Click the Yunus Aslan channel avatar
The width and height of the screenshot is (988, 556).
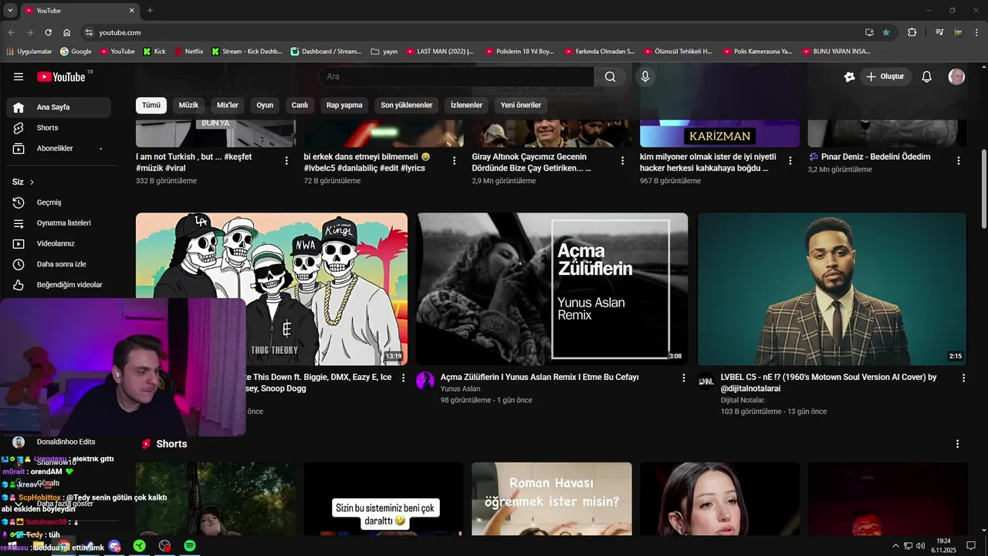[425, 381]
